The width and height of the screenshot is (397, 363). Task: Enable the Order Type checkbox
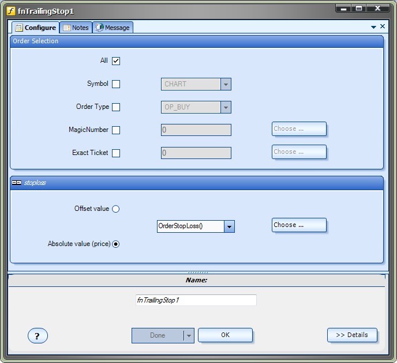pos(116,107)
